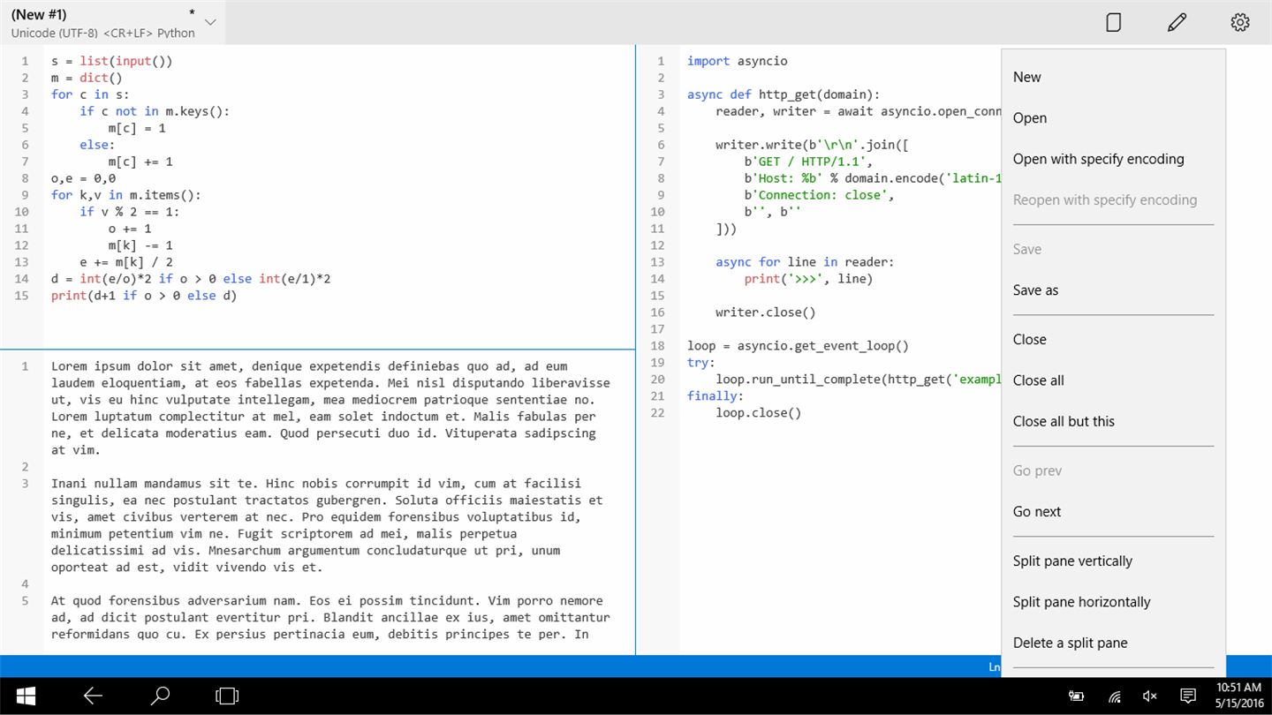Choose the Close menu entry

[x=1029, y=339]
